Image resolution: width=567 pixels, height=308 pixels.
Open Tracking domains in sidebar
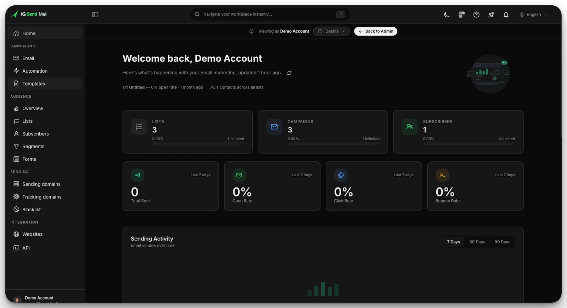click(45, 197)
